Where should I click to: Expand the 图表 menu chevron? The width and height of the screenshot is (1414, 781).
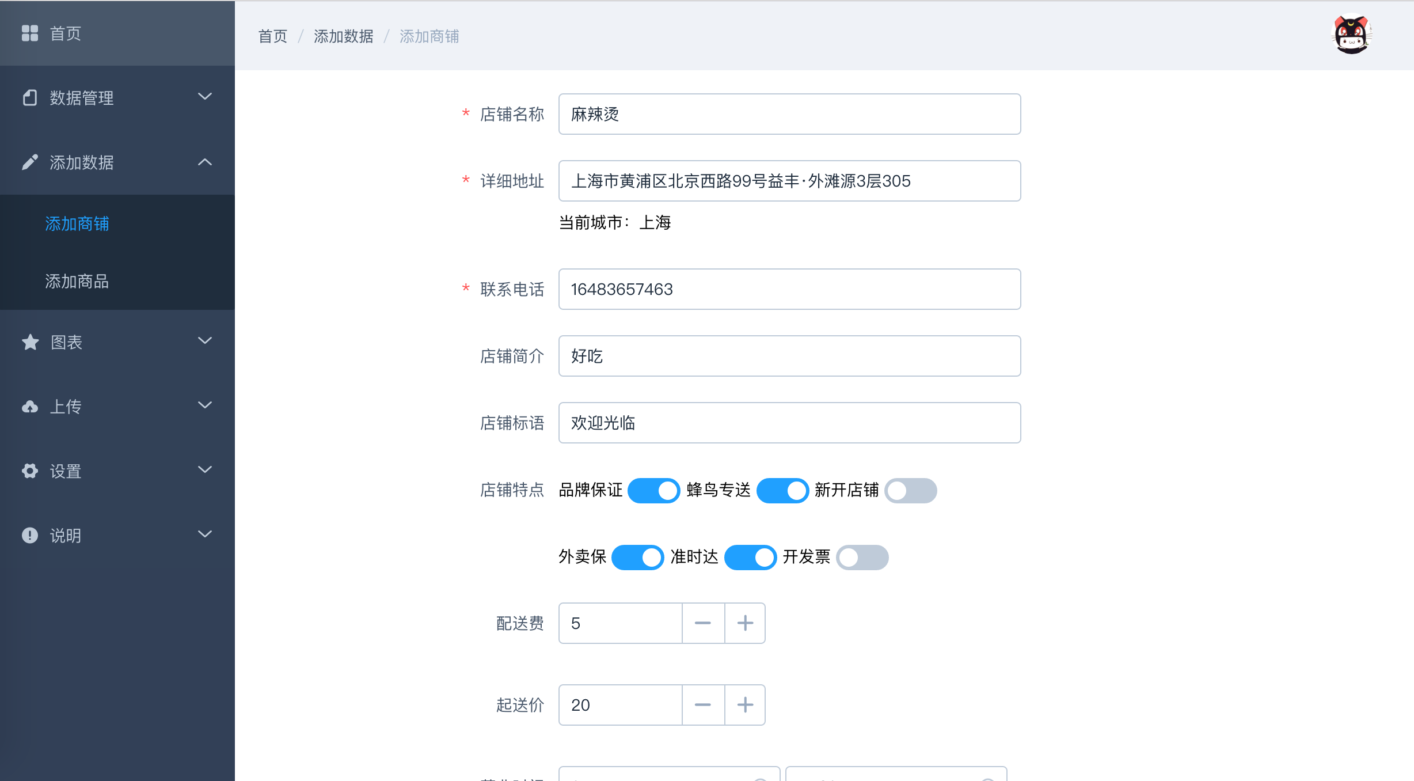click(205, 341)
